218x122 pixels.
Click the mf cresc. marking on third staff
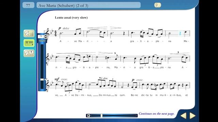[61, 79]
